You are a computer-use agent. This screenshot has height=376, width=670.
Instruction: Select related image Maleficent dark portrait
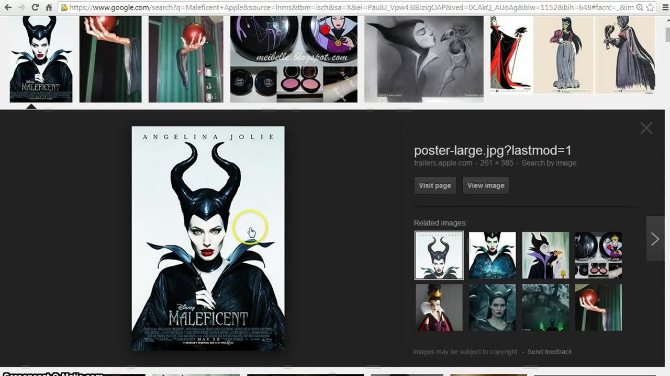pyautogui.click(x=492, y=308)
